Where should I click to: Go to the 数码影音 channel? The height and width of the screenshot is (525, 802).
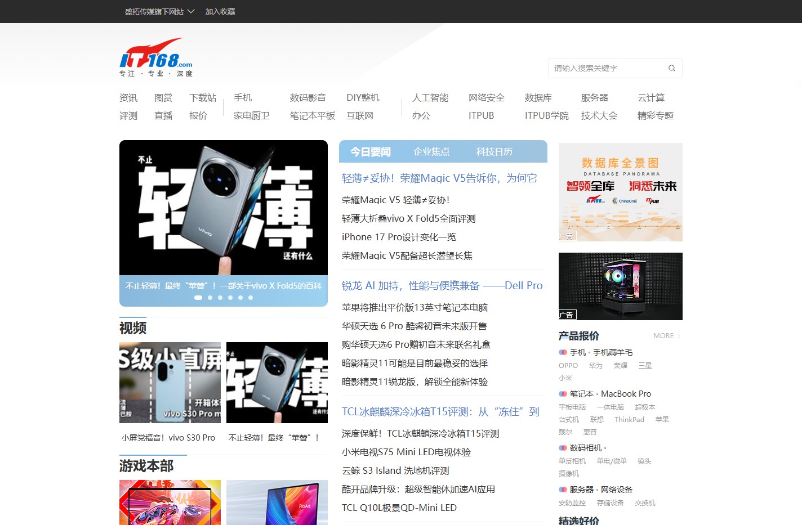tap(308, 98)
